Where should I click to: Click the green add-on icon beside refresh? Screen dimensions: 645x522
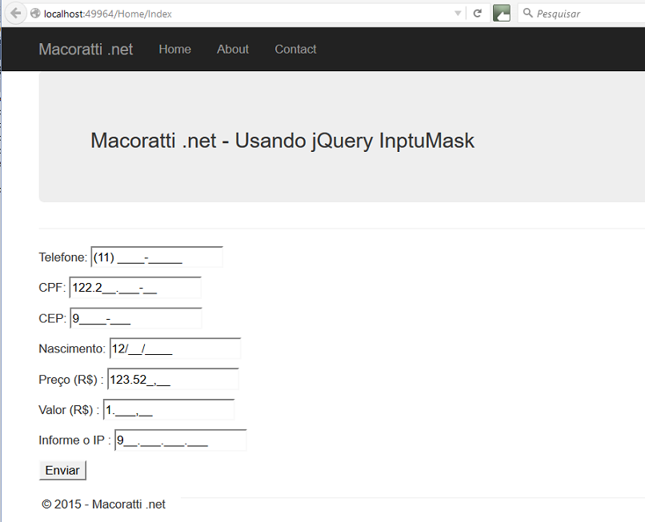(501, 13)
